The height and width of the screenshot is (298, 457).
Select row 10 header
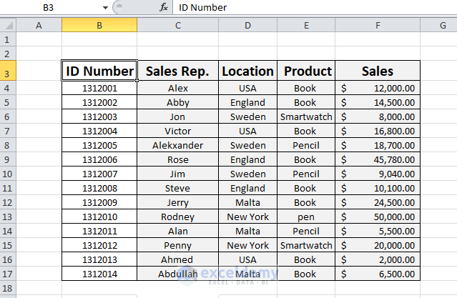8,174
